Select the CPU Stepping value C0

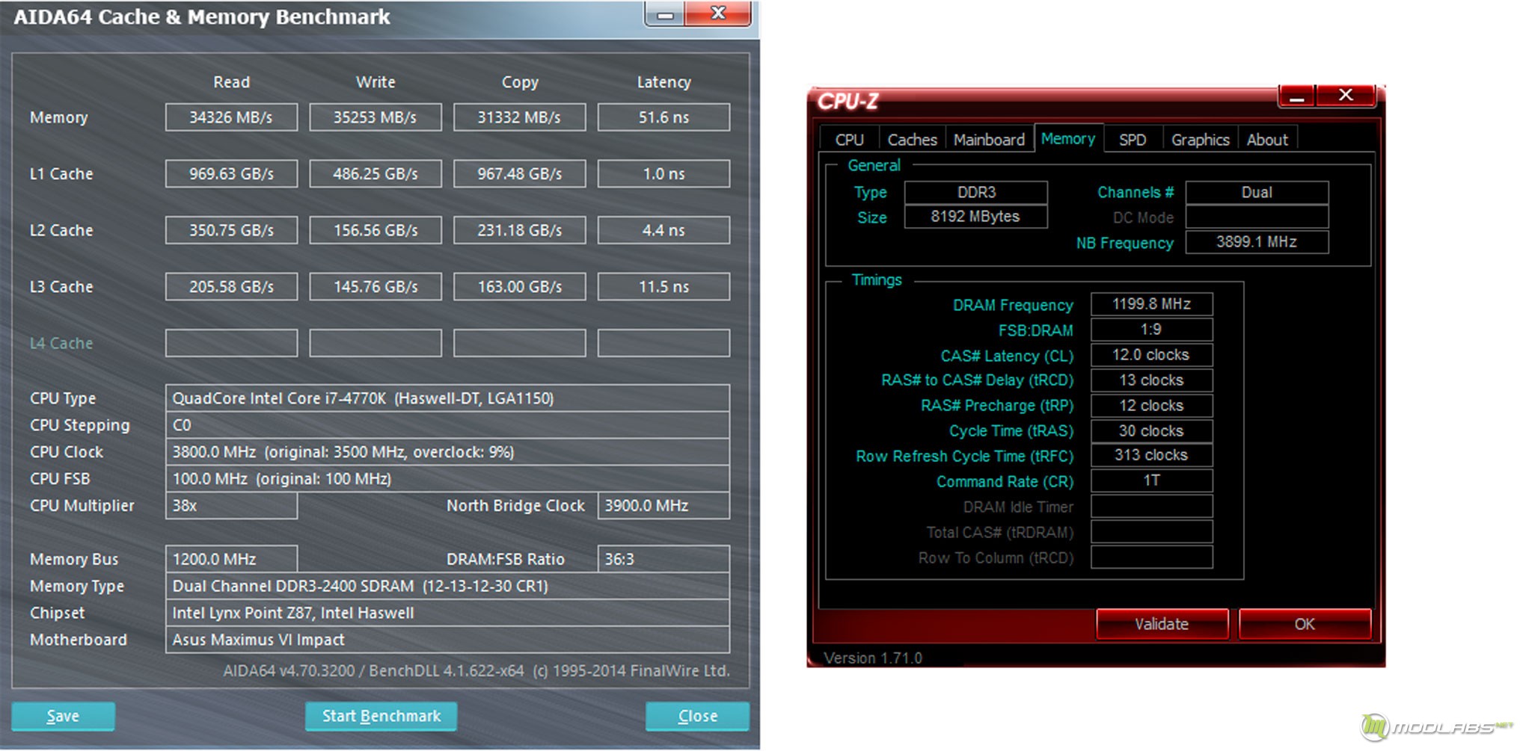pyautogui.click(x=447, y=425)
